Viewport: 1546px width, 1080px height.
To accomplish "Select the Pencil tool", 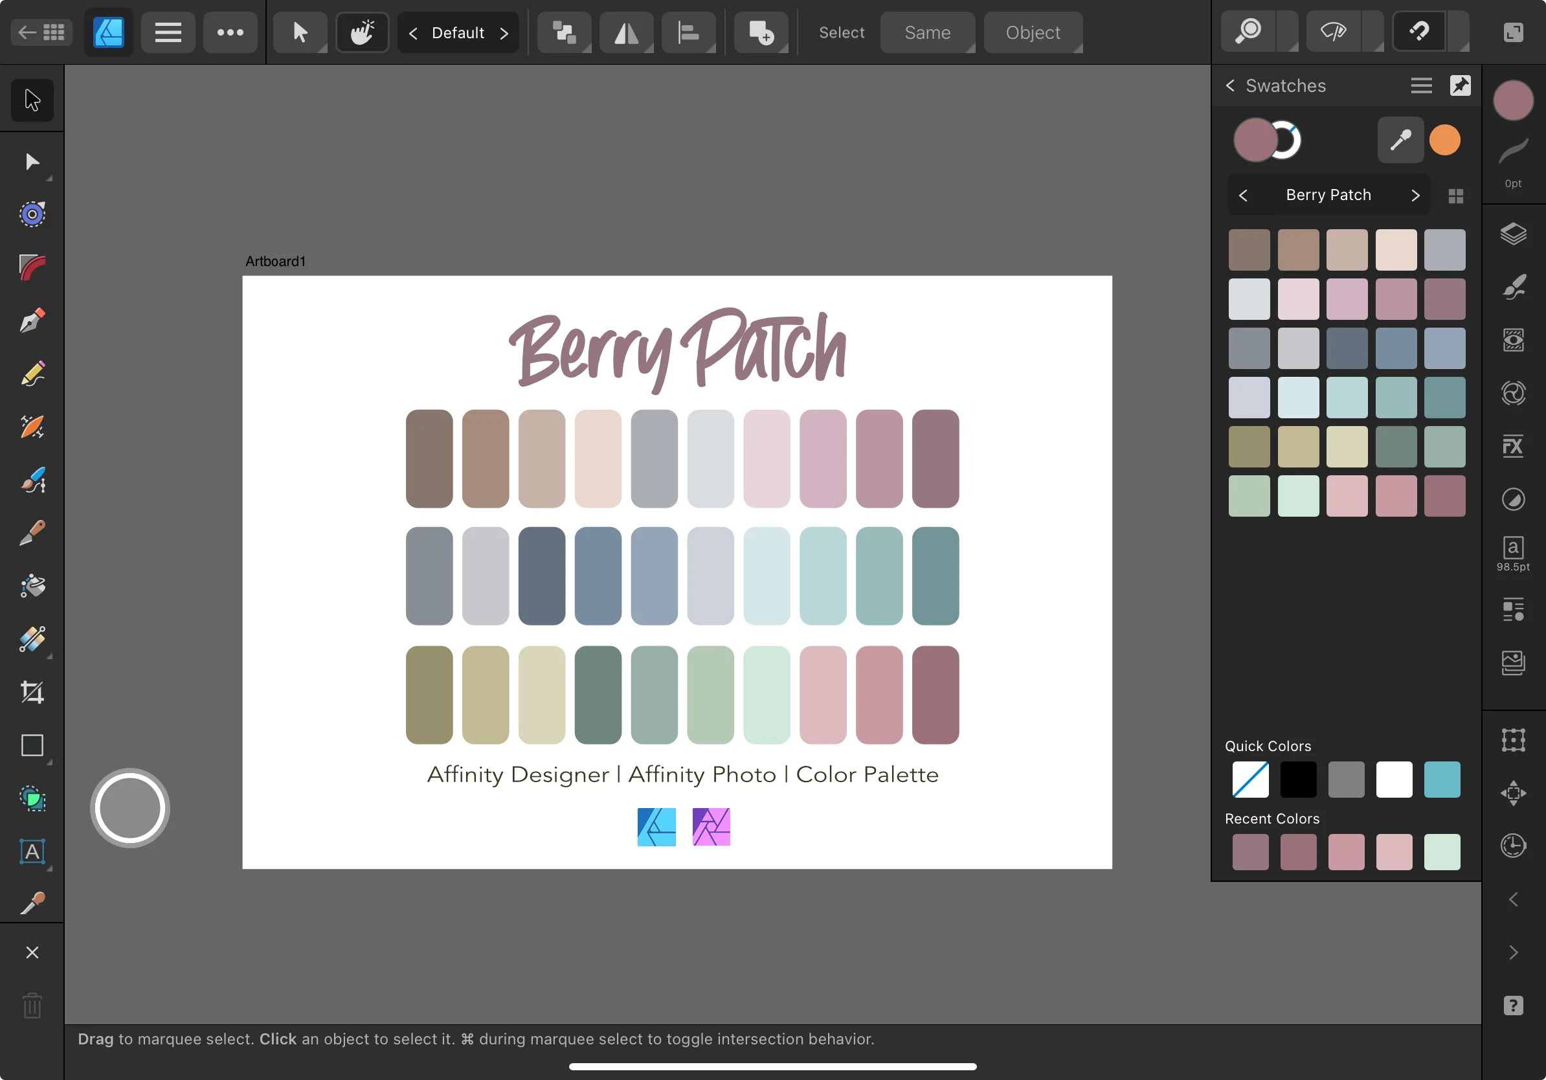I will (x=32, y=374).
